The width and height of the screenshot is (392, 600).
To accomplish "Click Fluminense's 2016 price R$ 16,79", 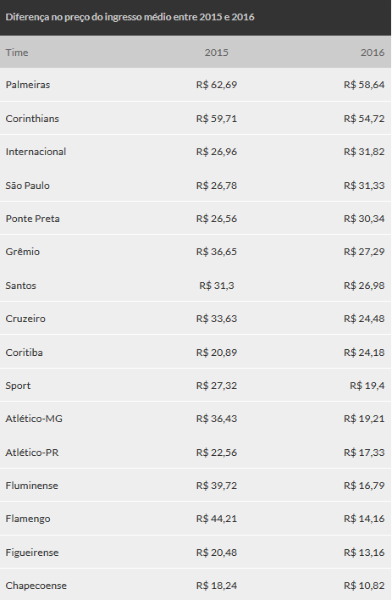I will click(364, 486).
